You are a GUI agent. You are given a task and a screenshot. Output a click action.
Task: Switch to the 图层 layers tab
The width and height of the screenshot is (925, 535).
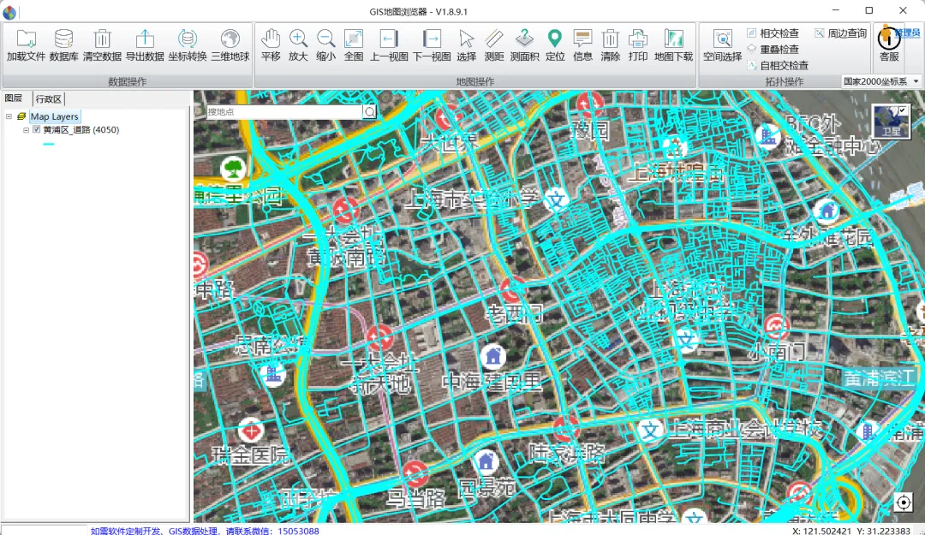click(14, 99)
